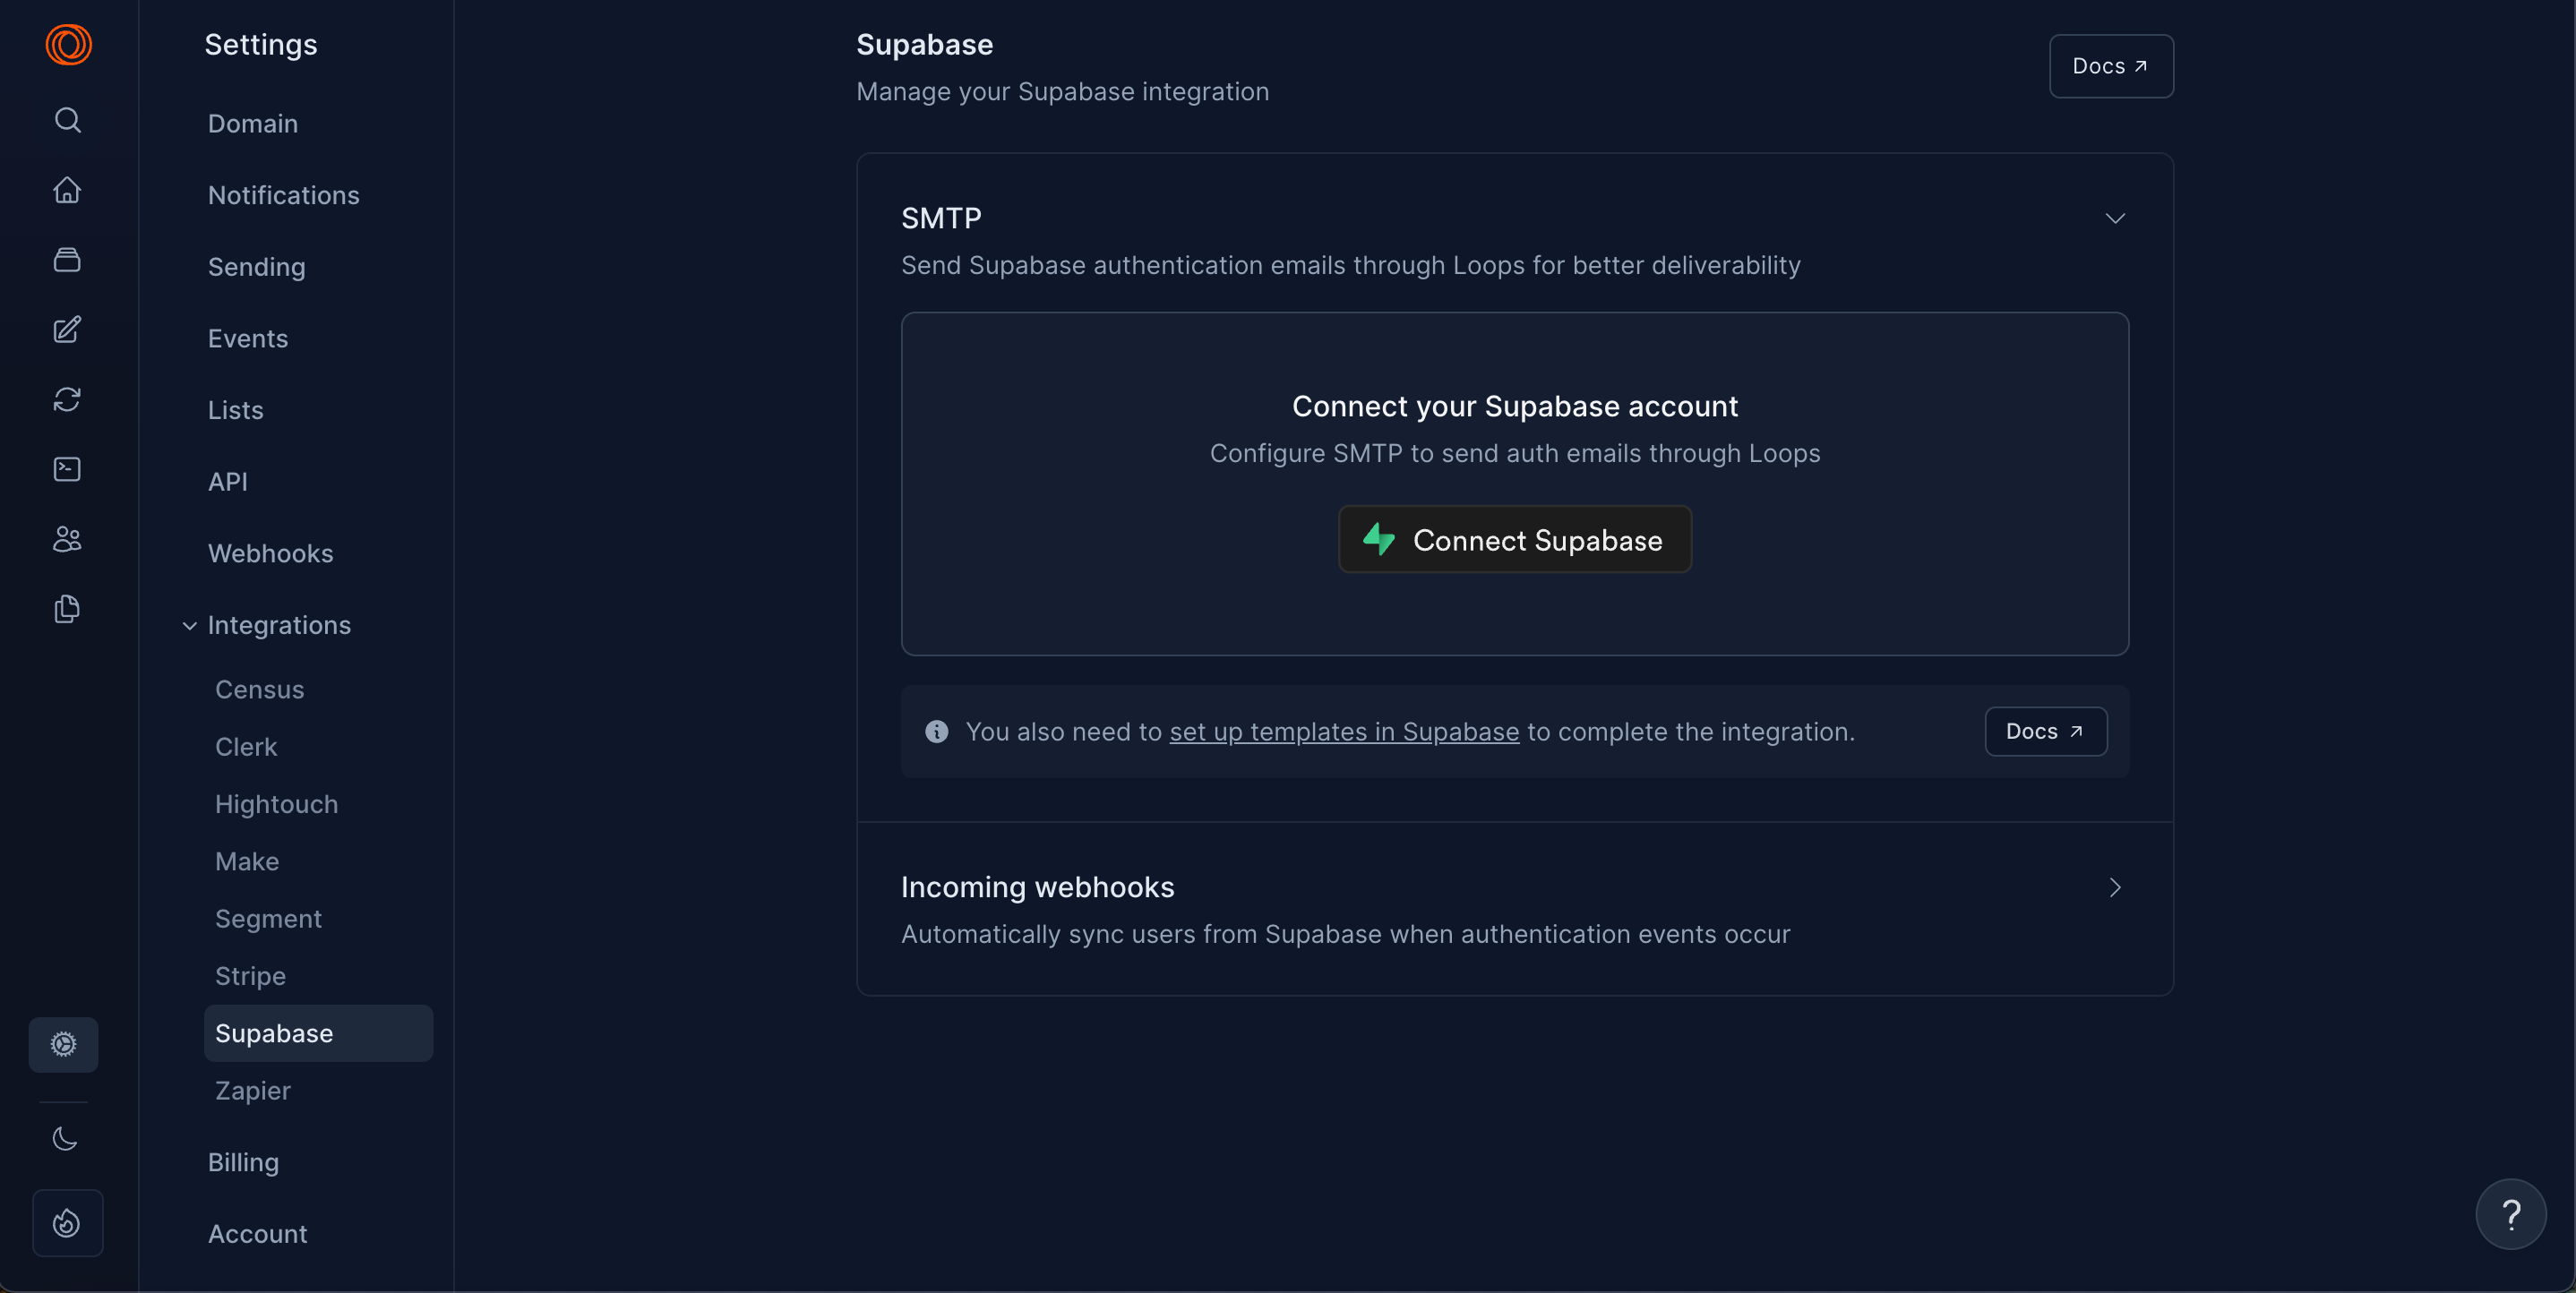Click the orange Loops logo

point(67,44)
